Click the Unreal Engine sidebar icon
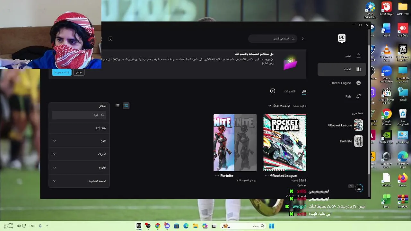The image size is (411, 231). click(x=359, y=83)
